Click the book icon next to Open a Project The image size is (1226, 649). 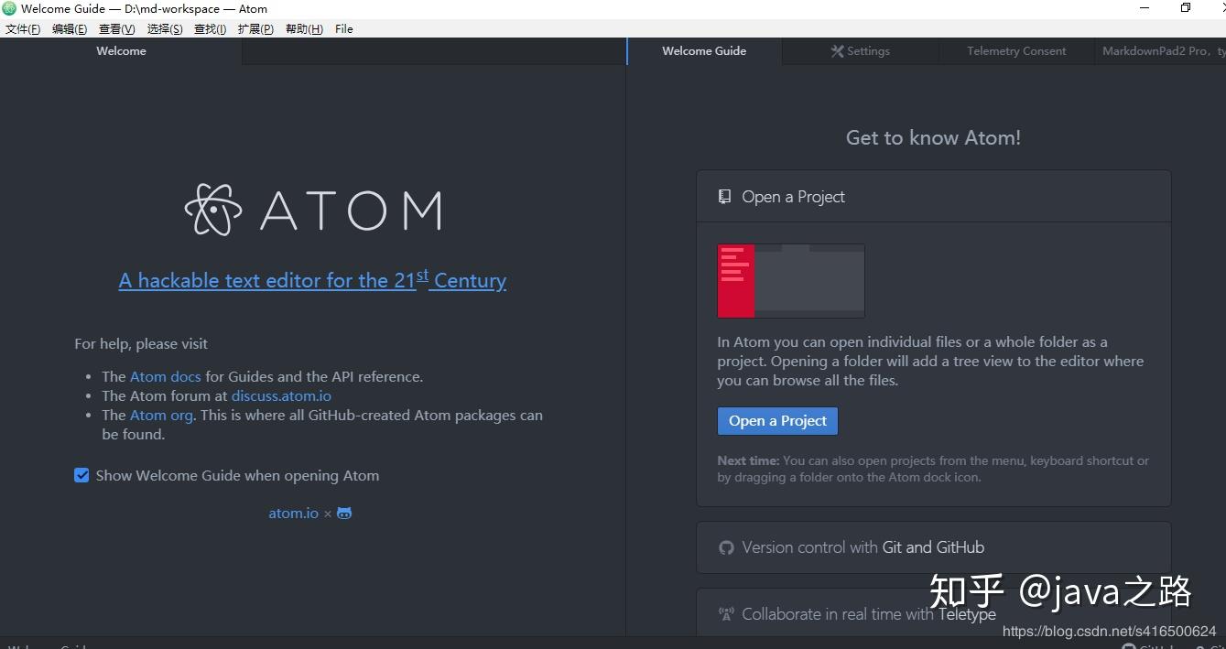coord(724,197)
